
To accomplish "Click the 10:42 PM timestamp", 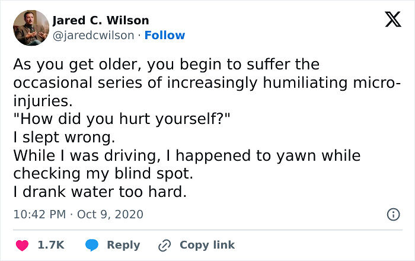I will tap(39, 214).
